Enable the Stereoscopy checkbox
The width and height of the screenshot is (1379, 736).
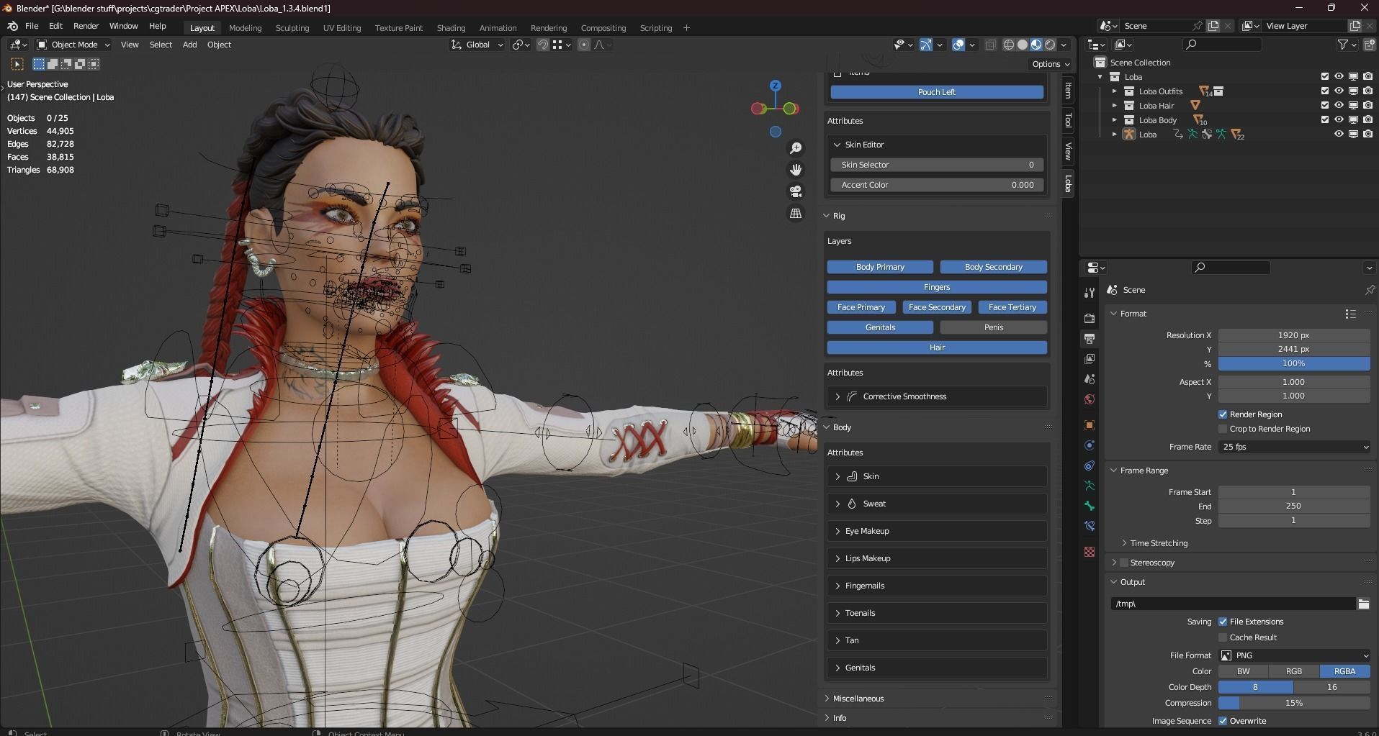(1124, 563)
